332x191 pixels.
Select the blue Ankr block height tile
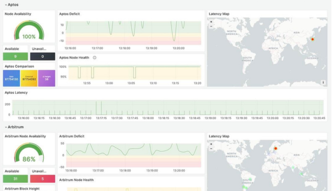pyautogui.click(x=11, y=78)
